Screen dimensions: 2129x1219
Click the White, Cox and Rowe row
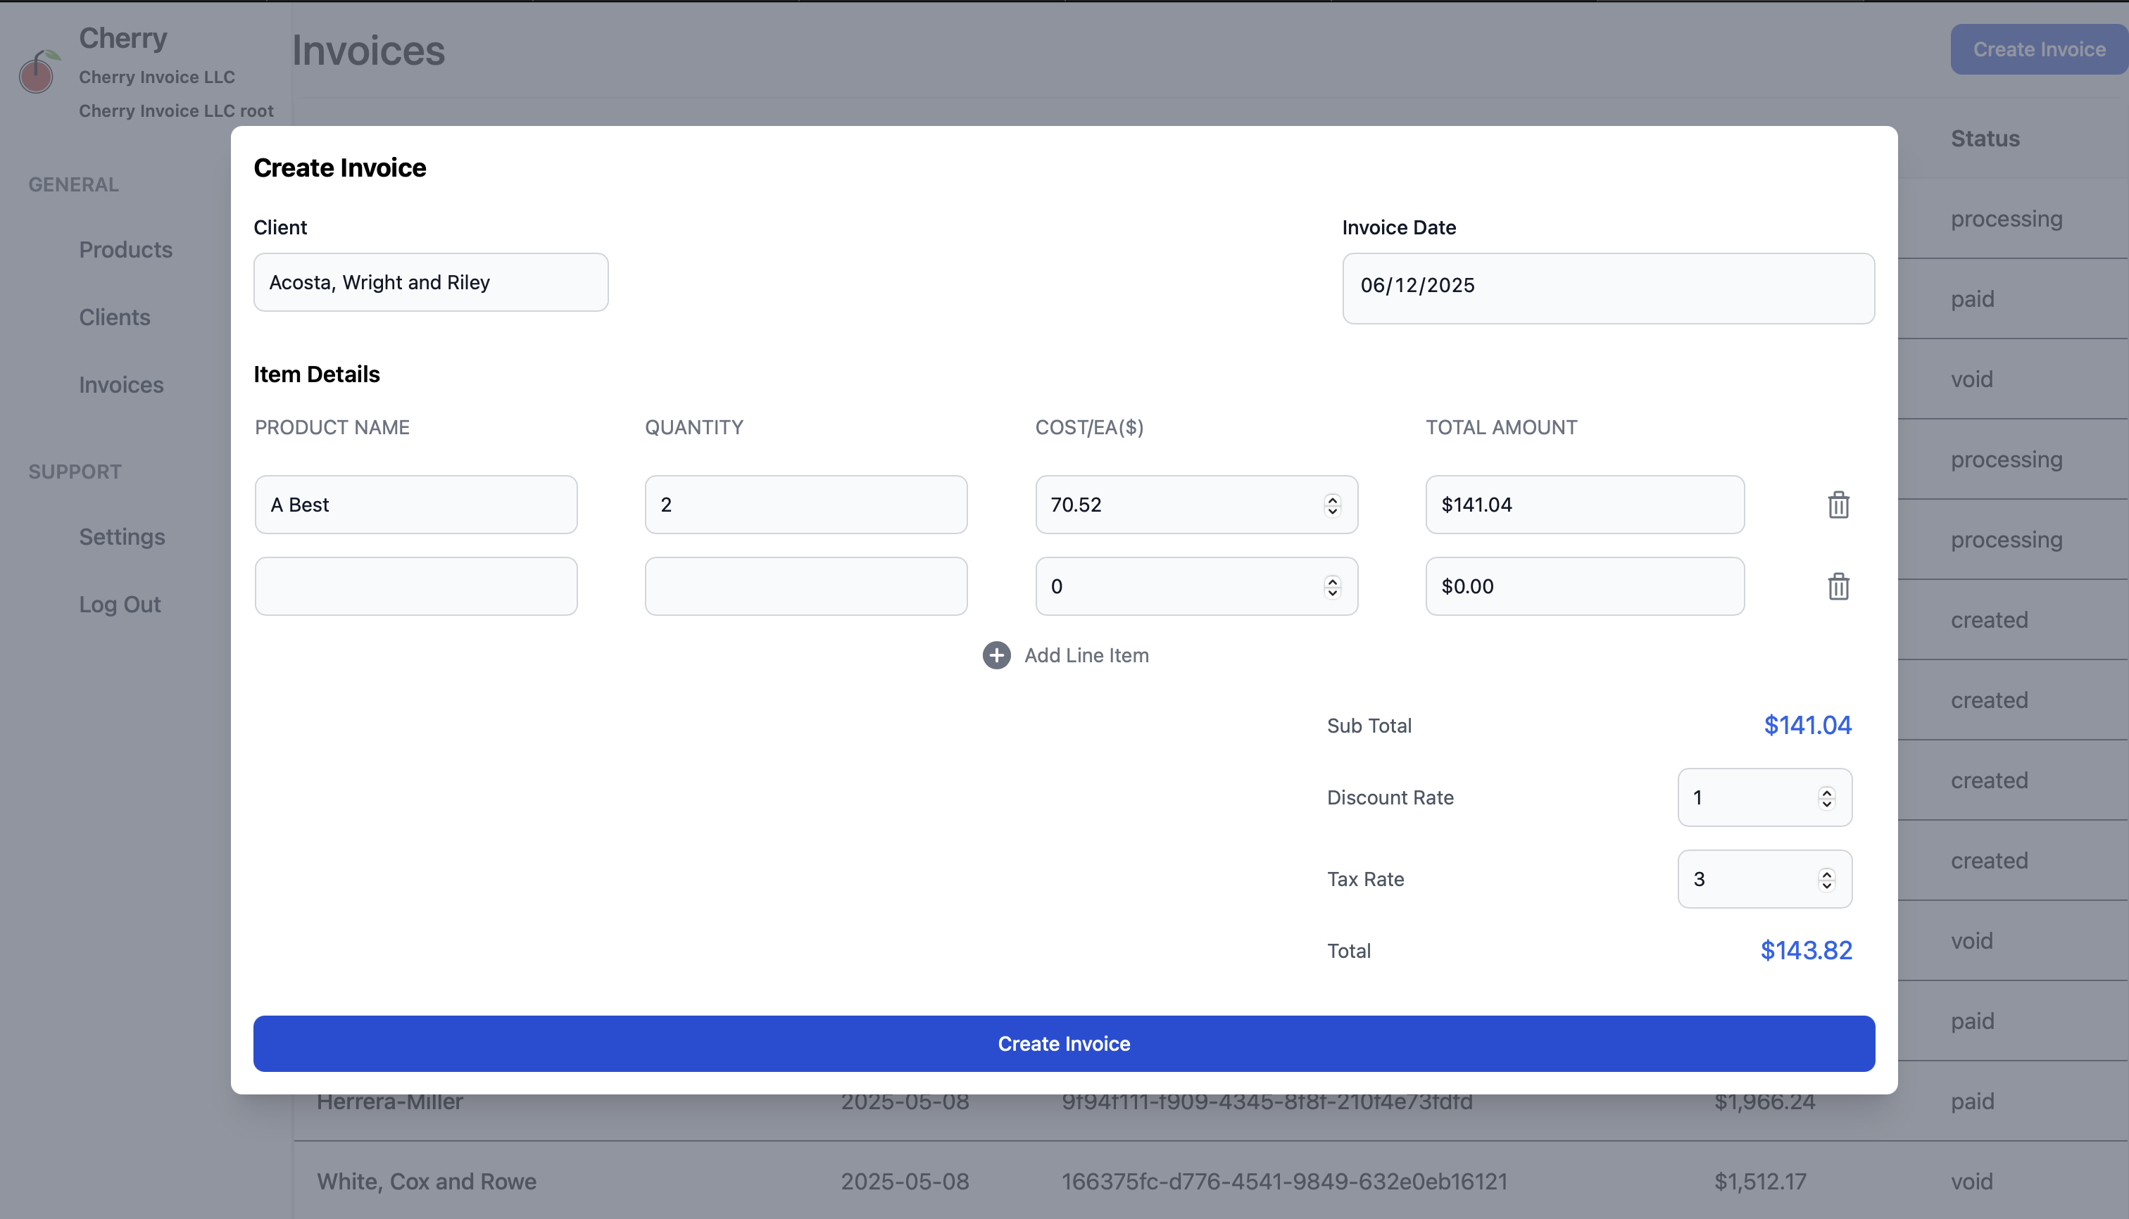coord(1210,1181)
